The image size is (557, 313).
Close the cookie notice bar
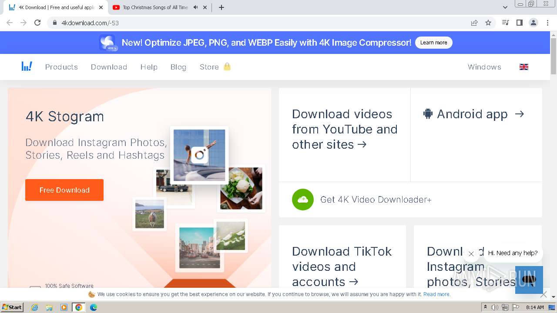click(x=544, y=295)
